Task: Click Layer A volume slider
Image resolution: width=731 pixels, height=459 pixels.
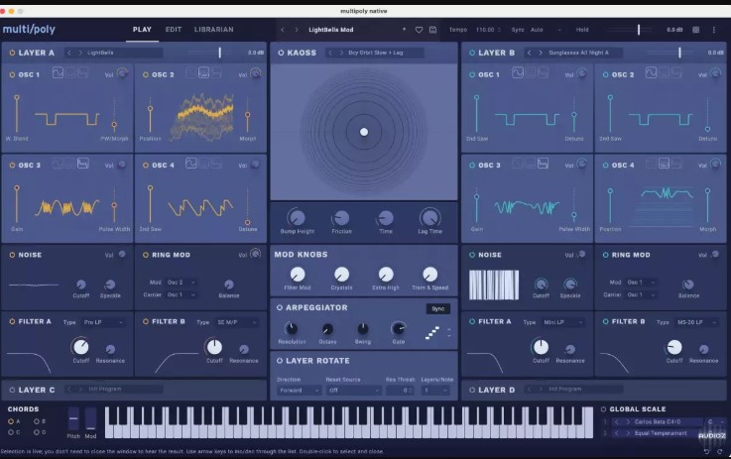Action: click(210, 53)
